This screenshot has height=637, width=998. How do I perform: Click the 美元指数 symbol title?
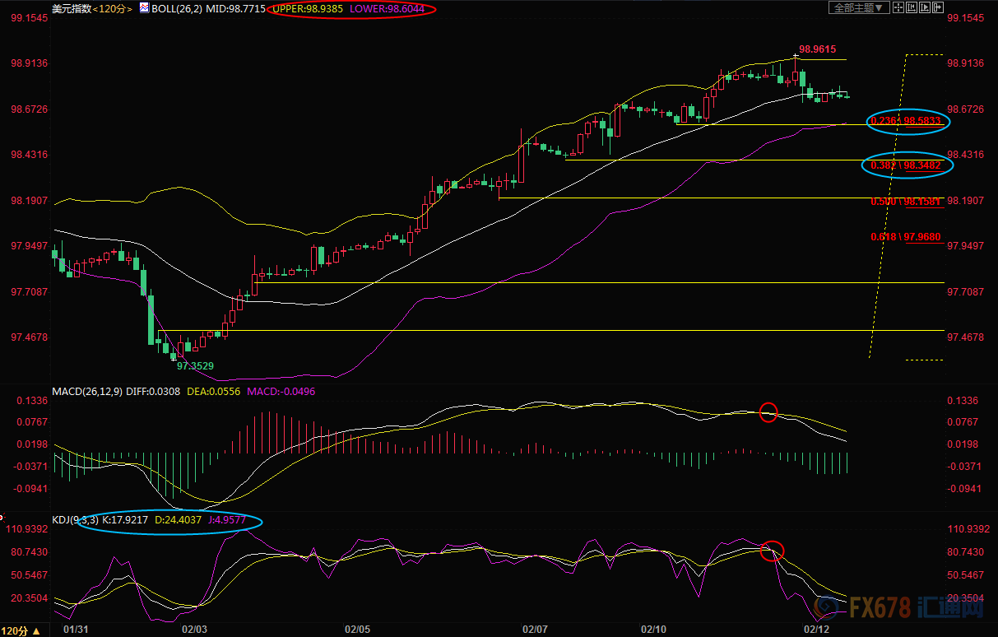click(x=71, y=8)
